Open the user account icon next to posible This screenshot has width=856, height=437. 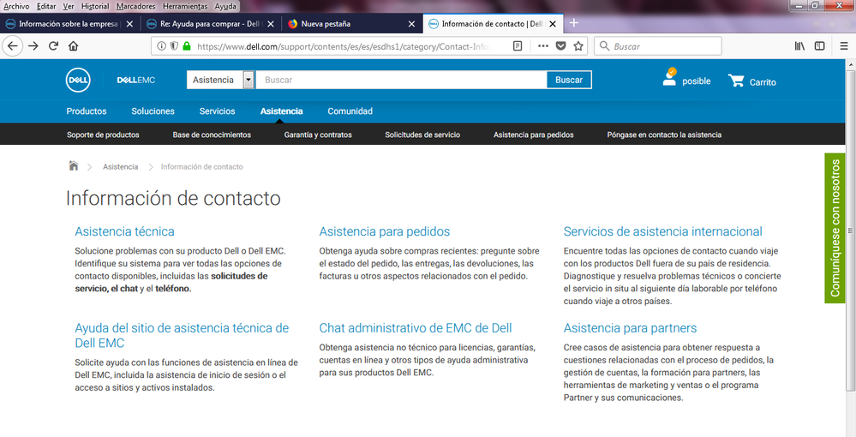[669, 77]
